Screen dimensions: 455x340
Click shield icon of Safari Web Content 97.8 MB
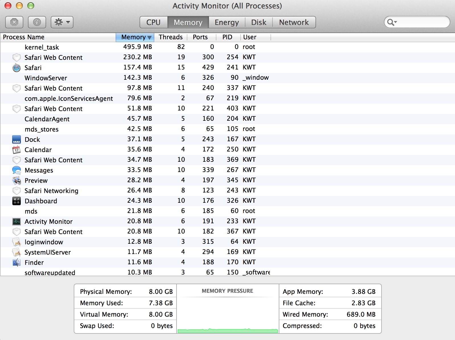tap(17, 88)
